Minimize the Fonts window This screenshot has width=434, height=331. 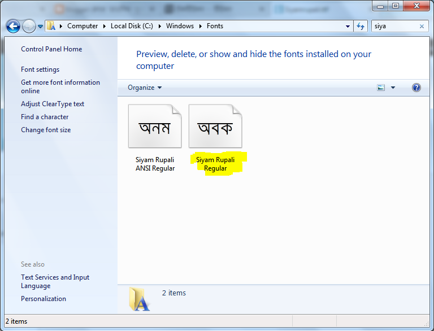[x=380, y=6]
